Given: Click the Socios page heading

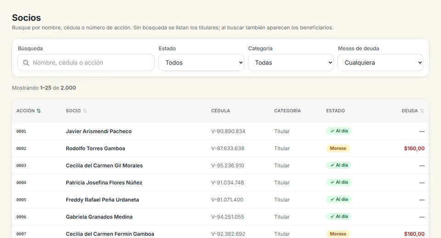Looking at the screenshot, I should pos(27,18).
